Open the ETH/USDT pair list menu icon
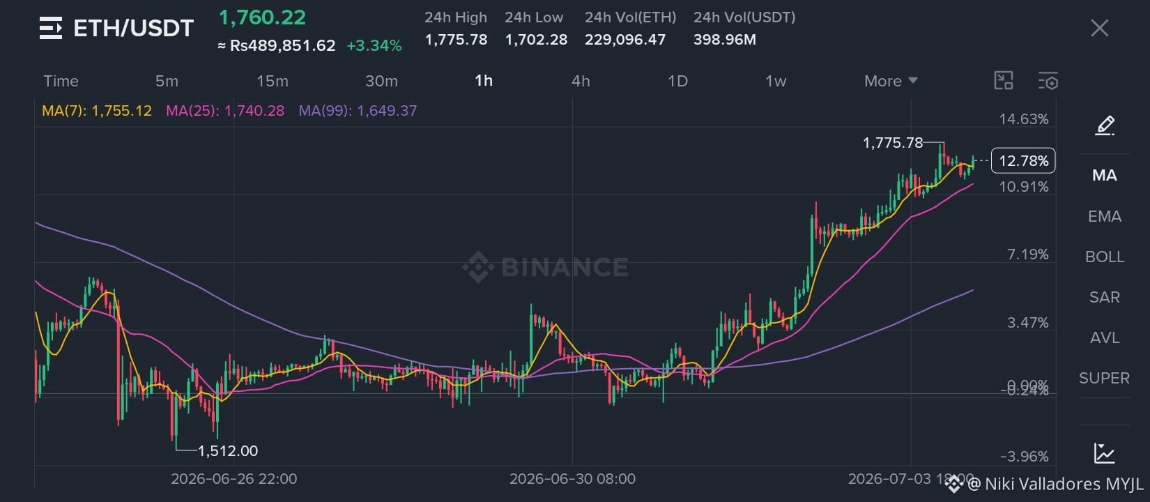 pos(51,29)
